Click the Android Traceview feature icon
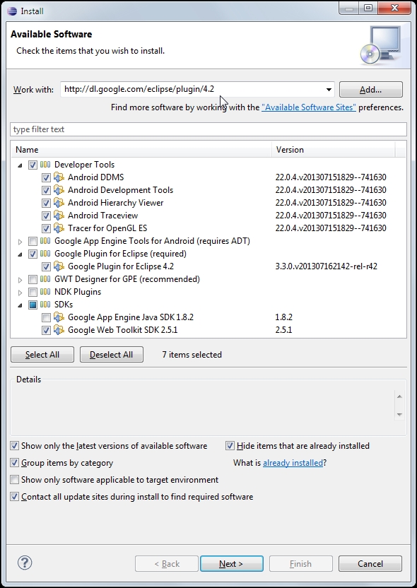Image resolution: width=417 pixels, height=588 pixels. coord(59,216)
